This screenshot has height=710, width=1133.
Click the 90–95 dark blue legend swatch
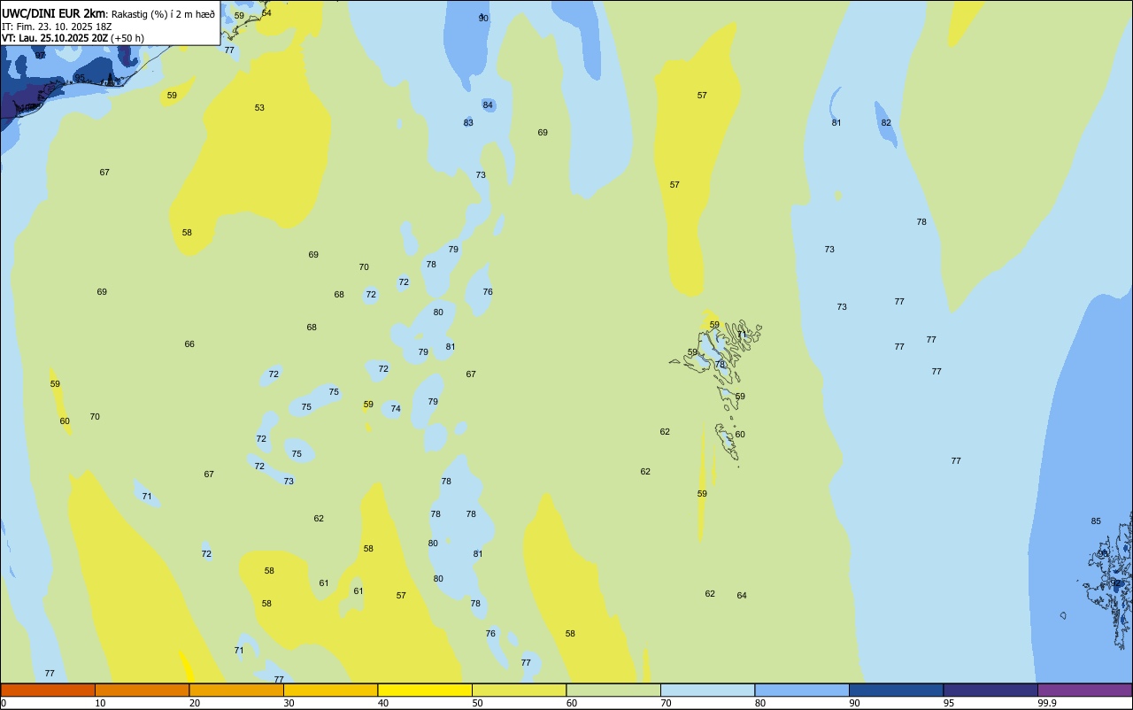(896, 690)
